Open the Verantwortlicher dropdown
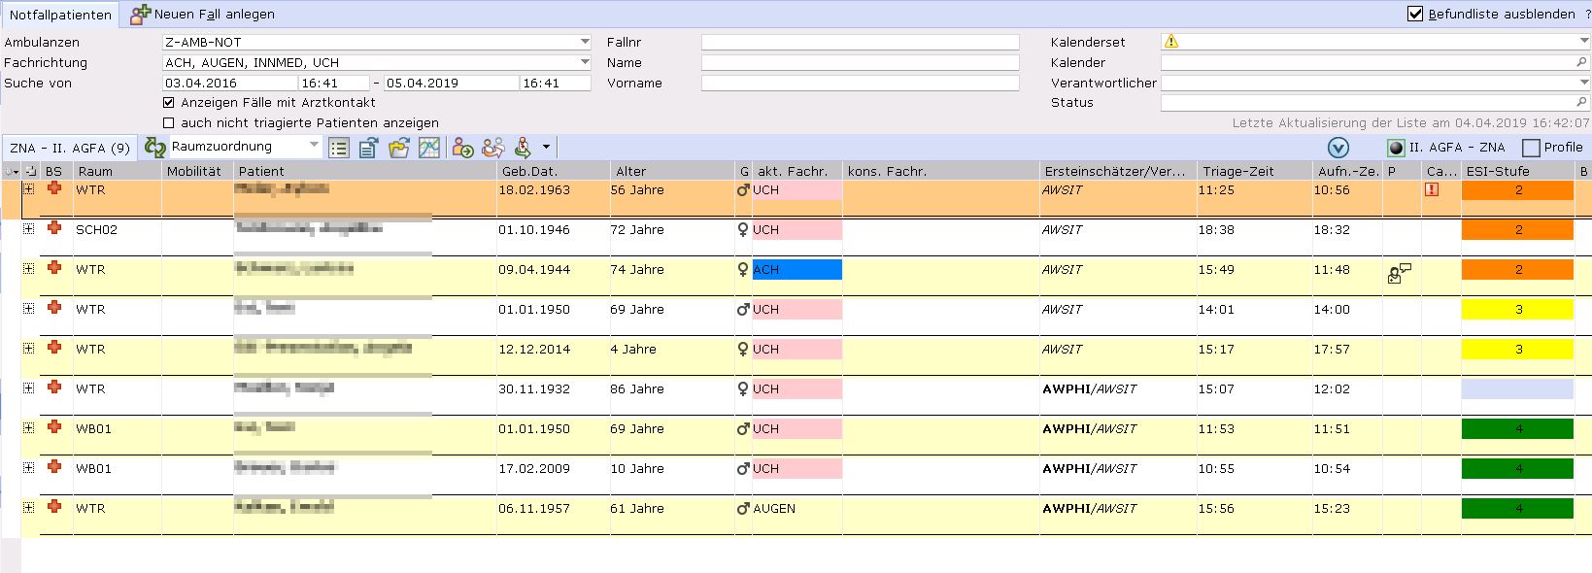Viewport: 1592px width, 573px height. [1584, 83]
